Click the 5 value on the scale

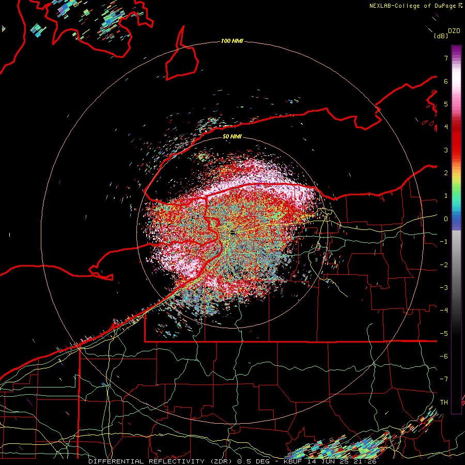point(446,104)
